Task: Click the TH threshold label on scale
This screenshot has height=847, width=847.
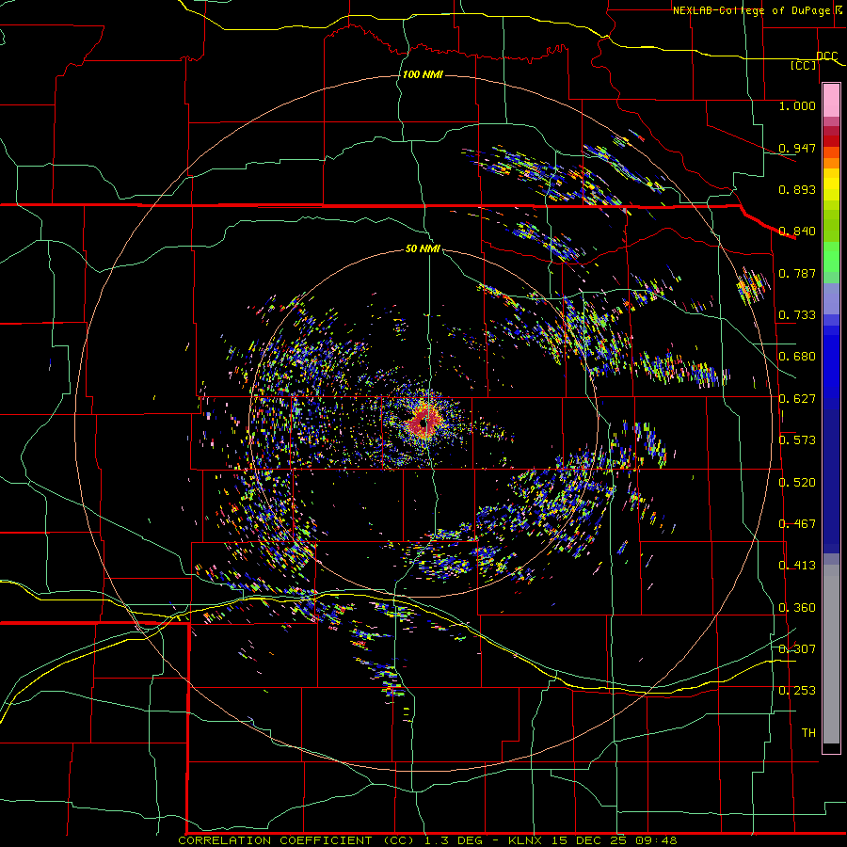Action: (x=808, y=733)
